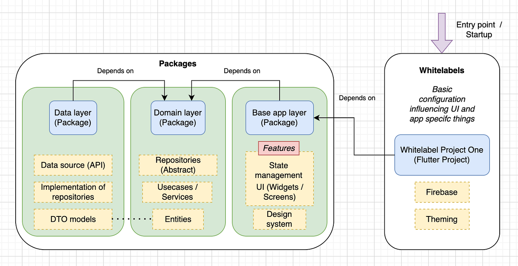Toggle selection of the Data source (API) block
Screen dimensions: 518x266
pyautogui.click(x=73, y=165)
